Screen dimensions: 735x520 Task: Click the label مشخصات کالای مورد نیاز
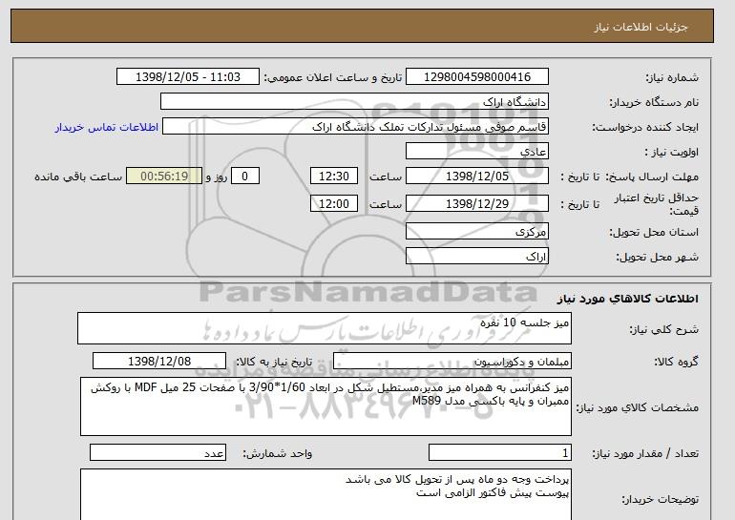pyautogui.click(x=638, y=407)
